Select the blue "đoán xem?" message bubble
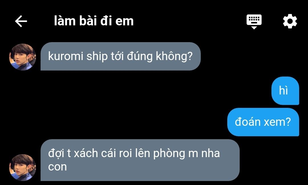 (x=263, y=122)
